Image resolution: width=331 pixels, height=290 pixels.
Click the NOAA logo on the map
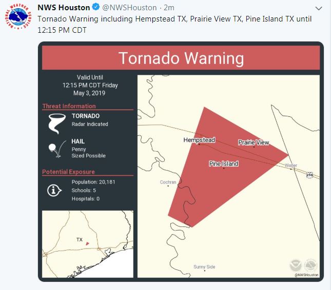coord(295,265)
